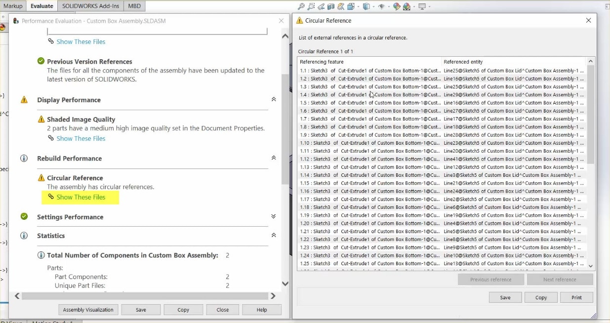The width and height of the screenshot is (610, 323).
Task: Click the Next reference button
Action: (x=560, y=280)
